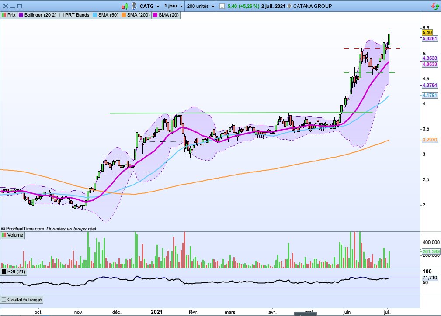Click the SMA (20) legend entry
This screenshot has height=316, width=441.
pyautogui.click(x=162, y=14)
